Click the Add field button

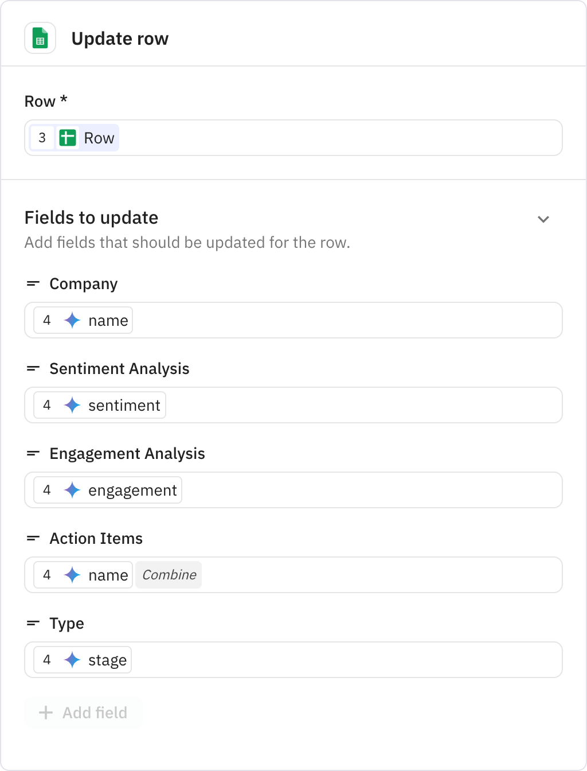coord(84,712)
